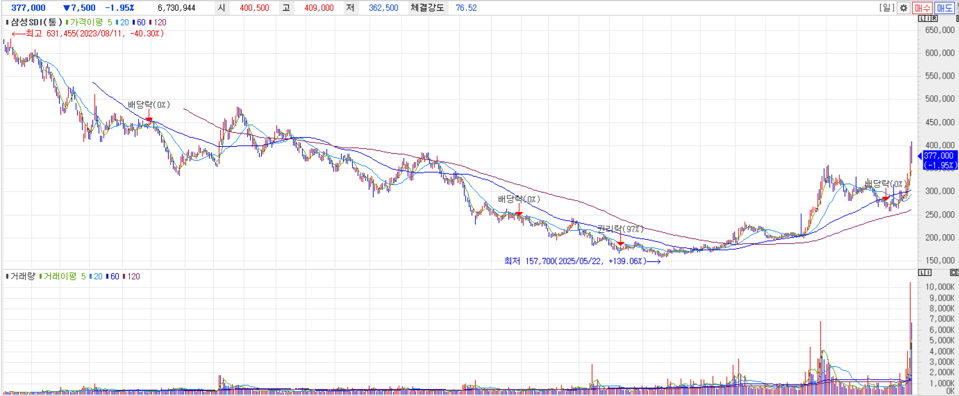The width and height of the screenshot is (959, 396).
Task: Click the R icon on price chart axis
Action: click(934, 19)
